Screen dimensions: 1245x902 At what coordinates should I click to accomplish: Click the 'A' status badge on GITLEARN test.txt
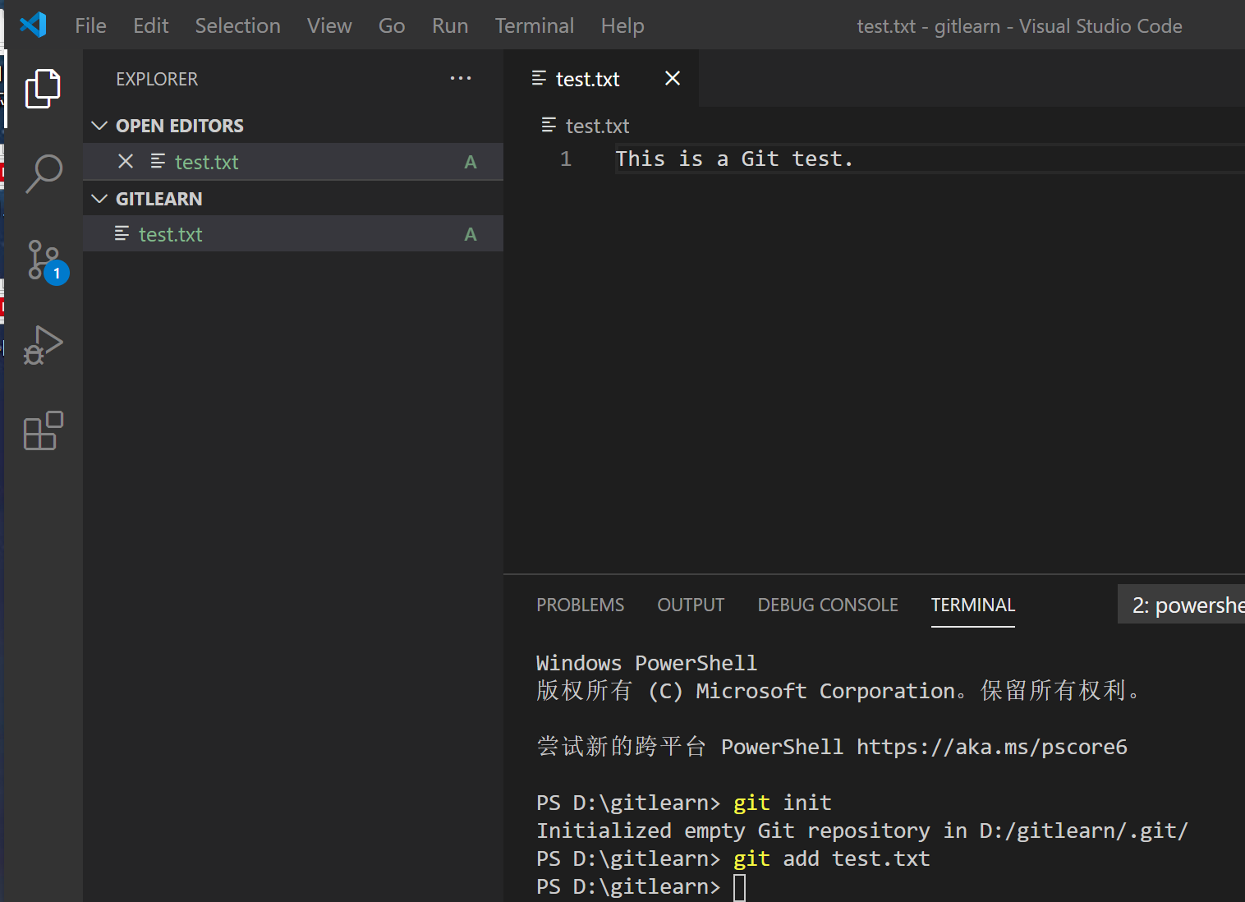tap(471, 234)
